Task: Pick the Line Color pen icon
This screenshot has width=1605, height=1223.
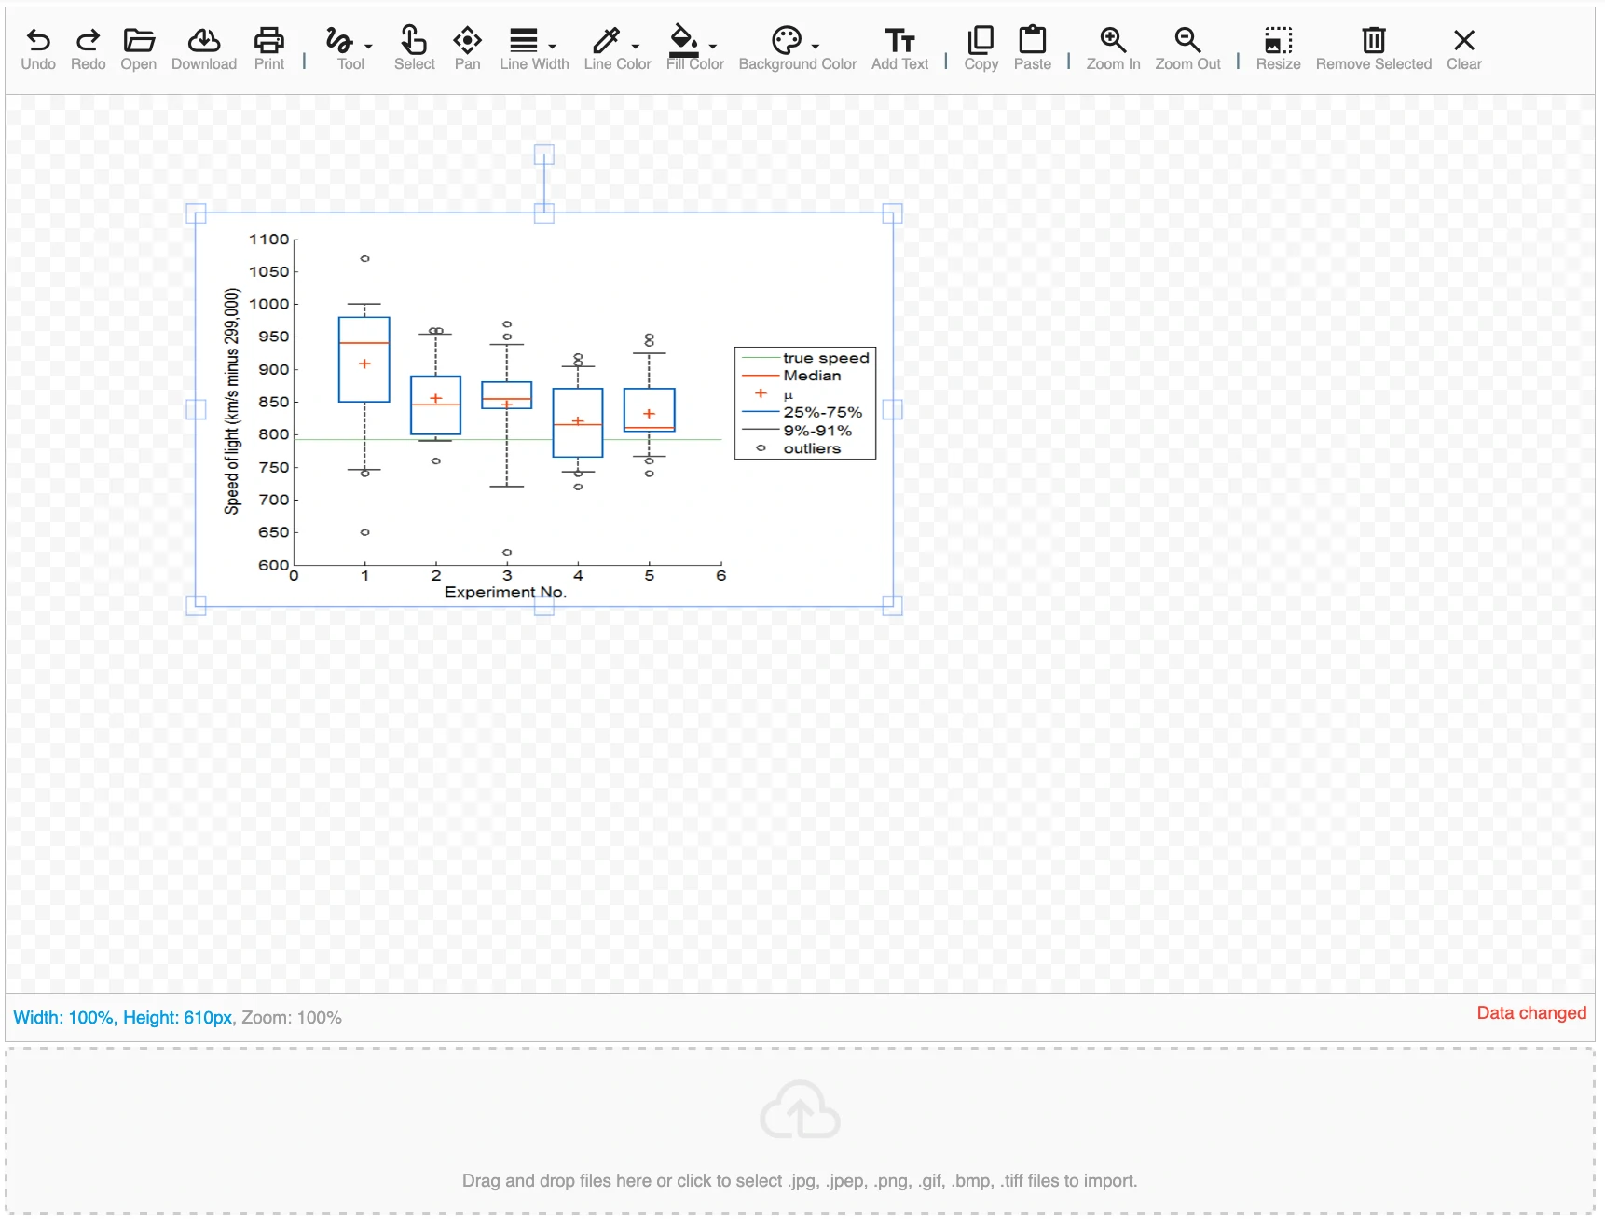Action: click(606, 40)
